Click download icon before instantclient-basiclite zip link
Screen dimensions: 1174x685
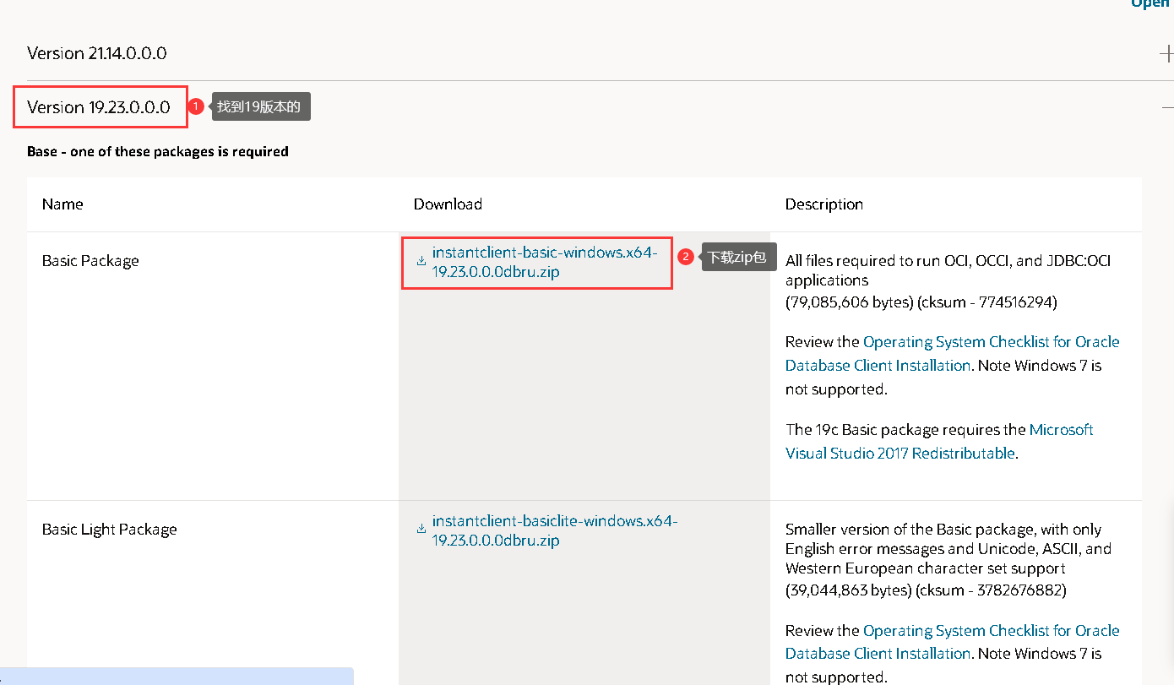[x=421, y=529]
